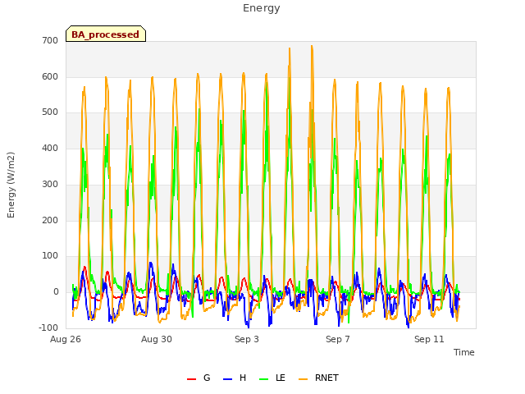Click the Aug 30 x-axis tick label

tap(157, 339)
